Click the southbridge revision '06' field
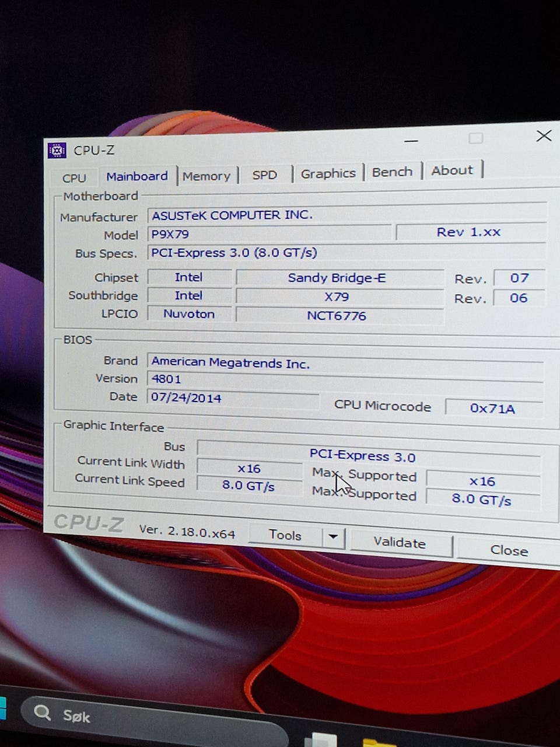The height and width of the screenshot is (747, 560). [519, 298]
